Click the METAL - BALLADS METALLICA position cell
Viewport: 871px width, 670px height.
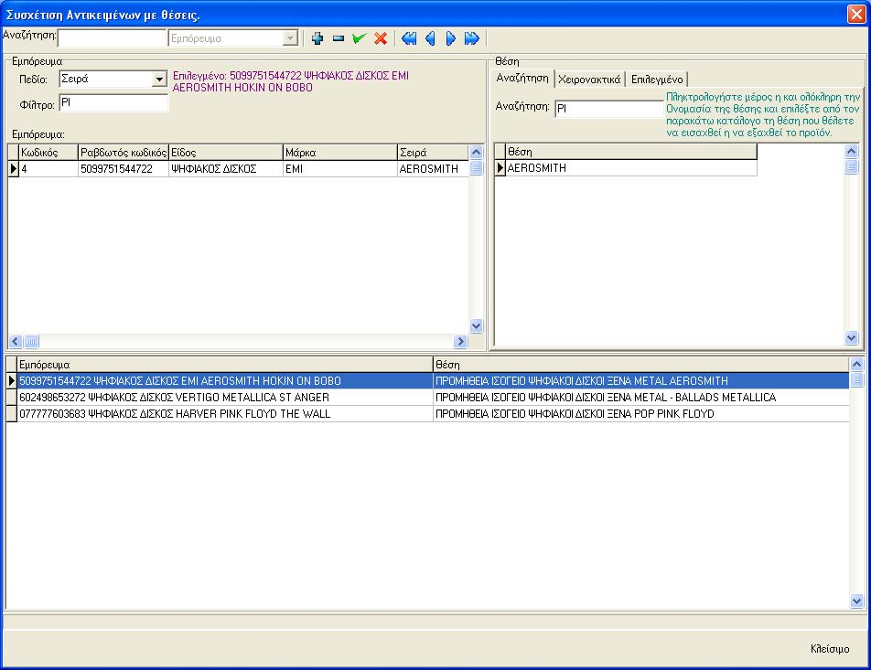tap(641, 398)
